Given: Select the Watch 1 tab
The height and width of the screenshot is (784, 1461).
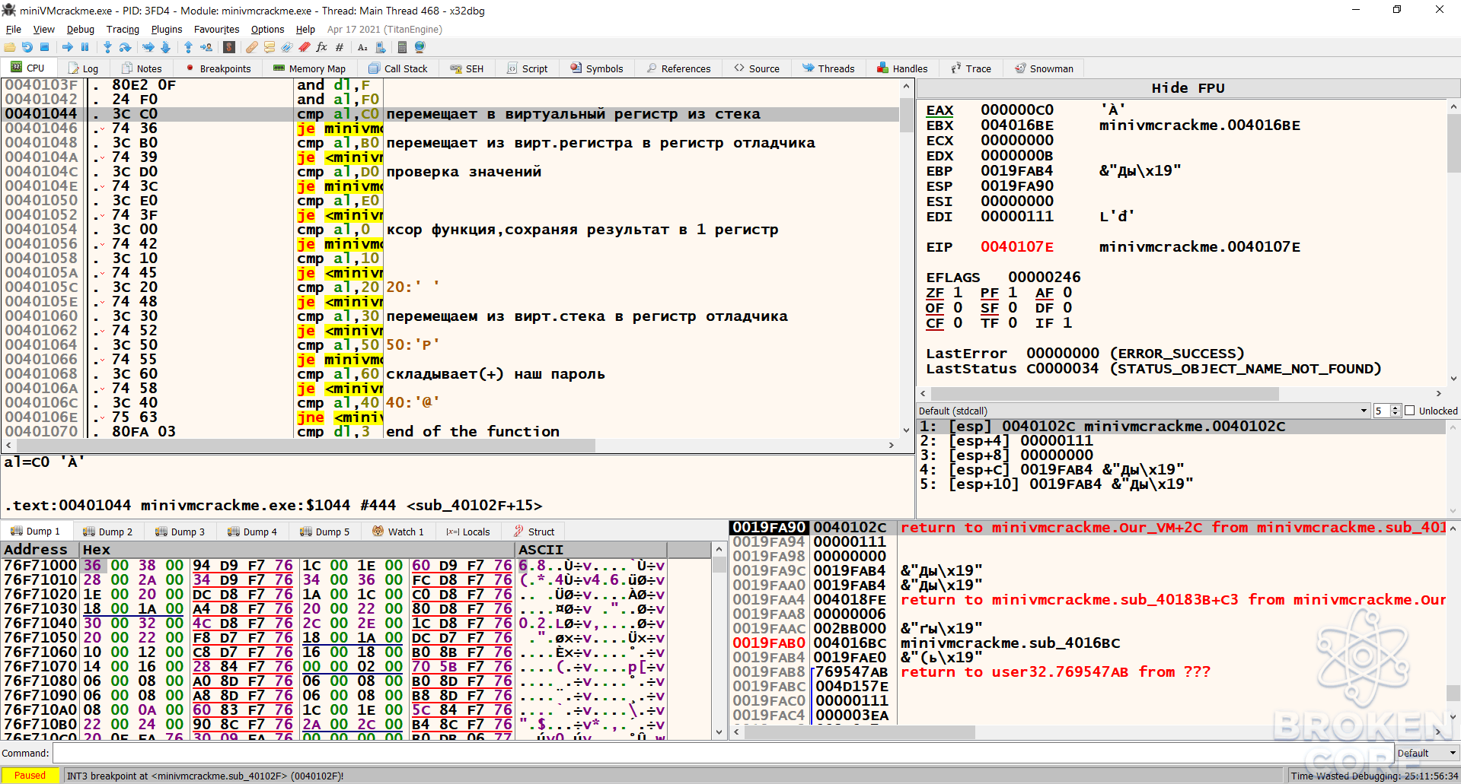Looking at the screenshot, I should (x=398, y=532).
